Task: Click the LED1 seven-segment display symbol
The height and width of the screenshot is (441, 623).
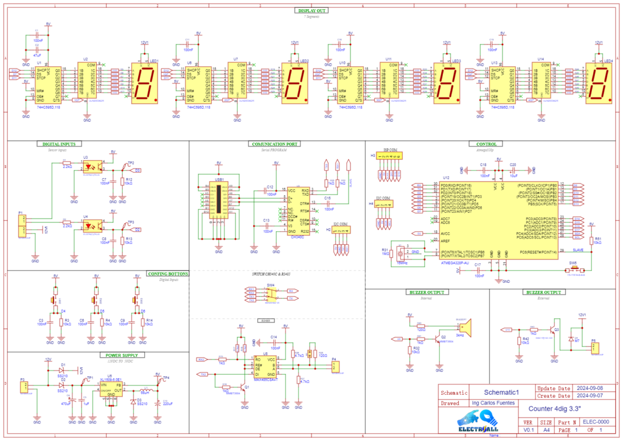Action: pos(144,82)
